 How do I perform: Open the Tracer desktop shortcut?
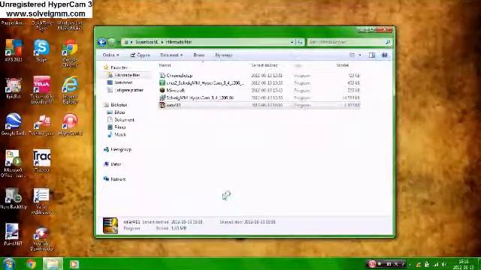point(42,160)
